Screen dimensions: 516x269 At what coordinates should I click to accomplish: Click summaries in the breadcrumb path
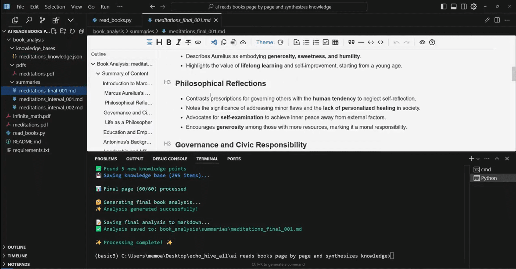142,31
